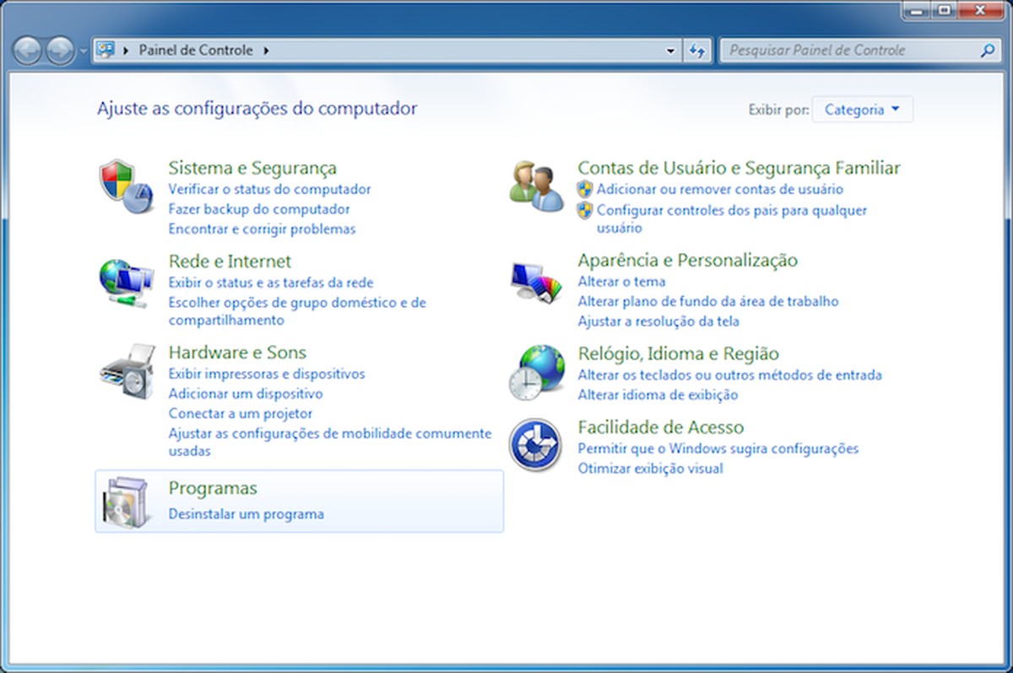The height and width of the screenshot is (673, 1013).
Task: Click the search magnifier icon
Action: tap(987, 51)
